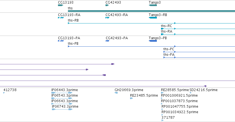Click the CG42493-RA transcript label
This screenshot has height=122, width=235.
(x=117, y=15)
